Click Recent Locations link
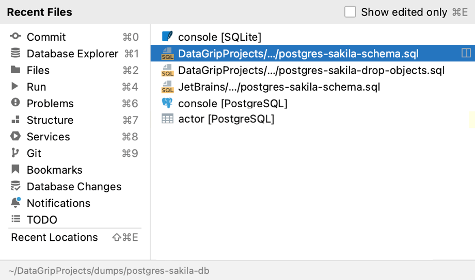This screenshot has width=475, height=280. [54, 237]
